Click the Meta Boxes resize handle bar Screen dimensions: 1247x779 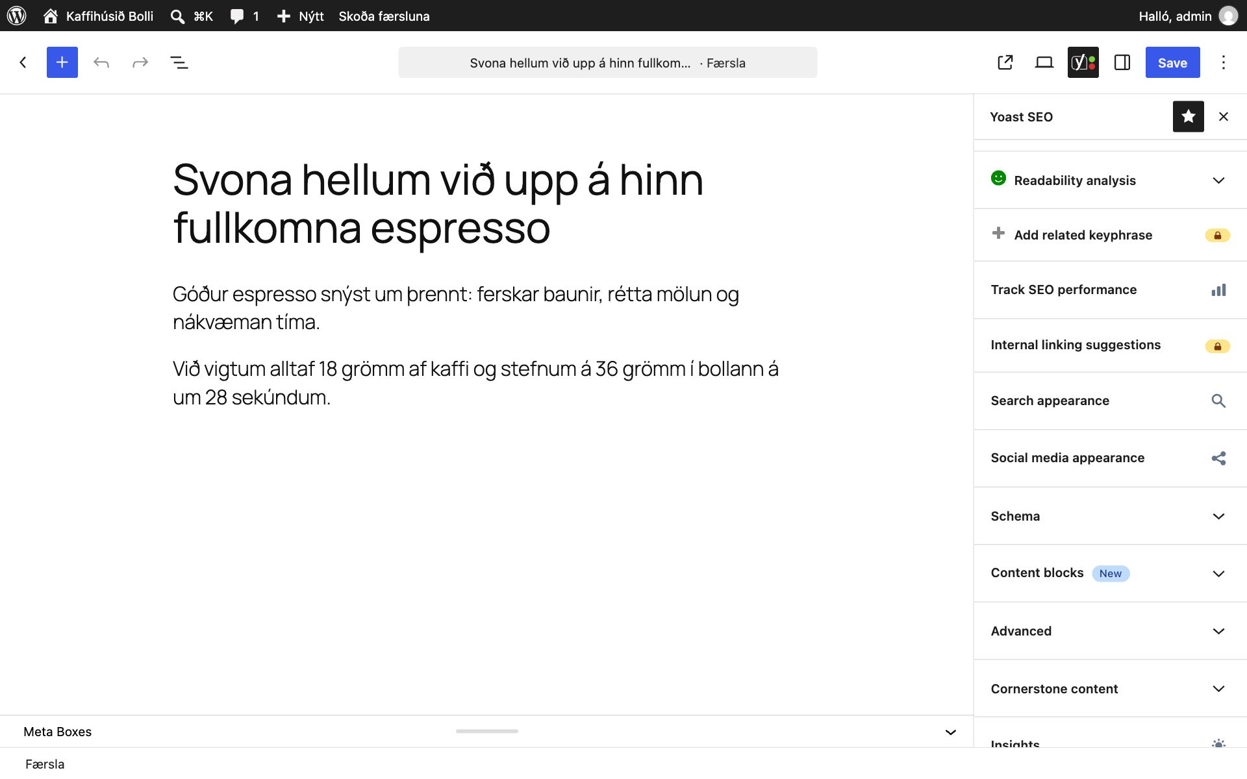tap(487, 731)
